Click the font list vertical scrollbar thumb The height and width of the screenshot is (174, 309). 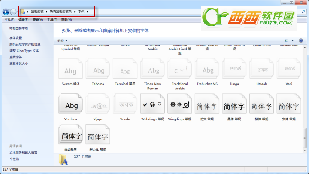click(x=305, y=138)
